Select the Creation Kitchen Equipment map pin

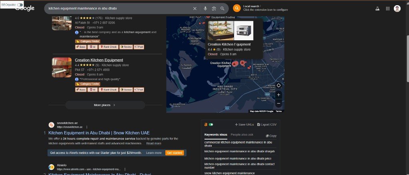click(x=234, y=64)
